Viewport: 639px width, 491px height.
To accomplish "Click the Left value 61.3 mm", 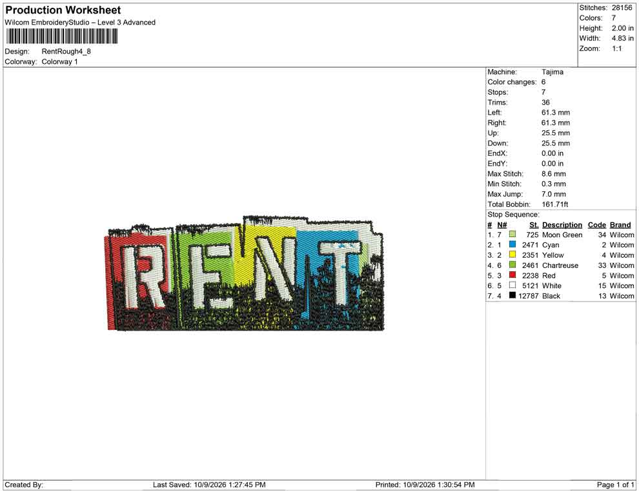I will coord(556,113).
